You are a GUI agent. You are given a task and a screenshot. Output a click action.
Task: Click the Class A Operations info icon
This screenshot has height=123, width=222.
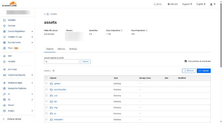pyautogui.click(x=122, y=30)
